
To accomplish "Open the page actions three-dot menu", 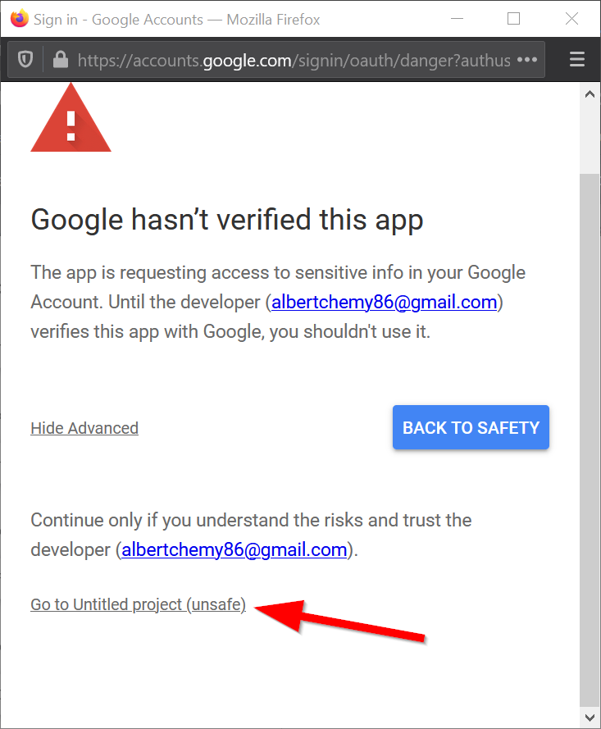I will click(x=527, y=60).
